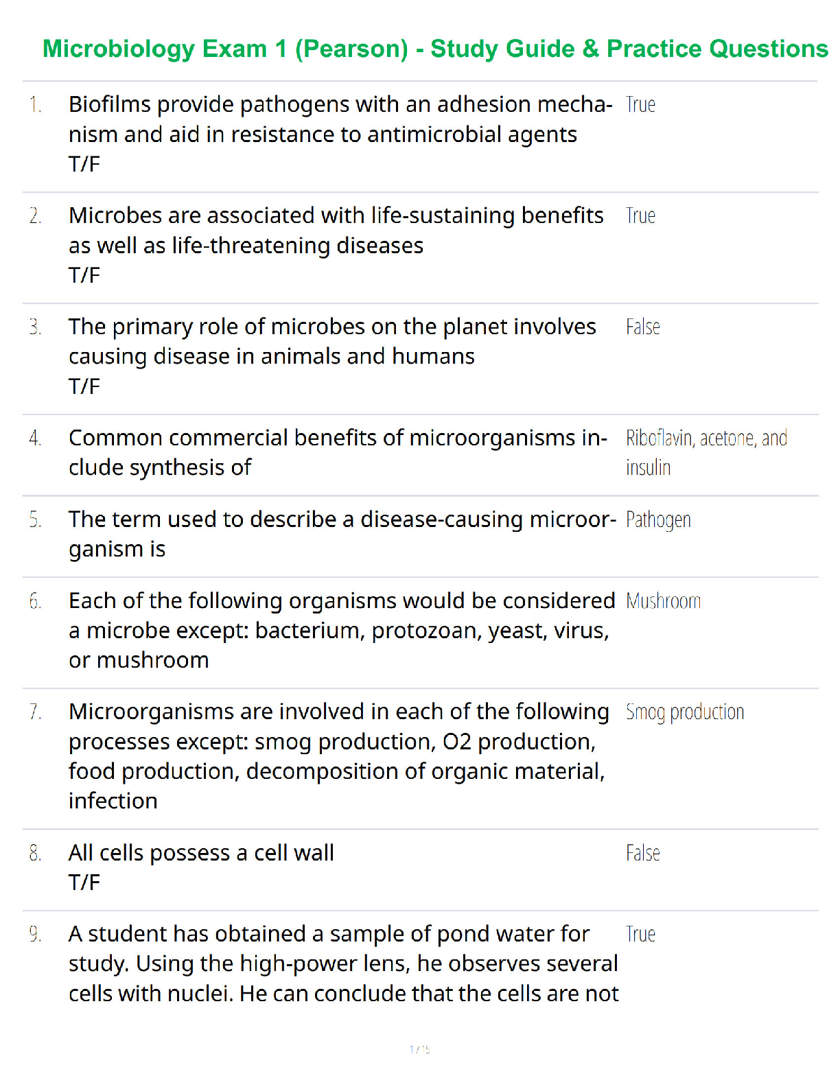
Task: Click the page number at the bottom
Action: click(419, 1049)
